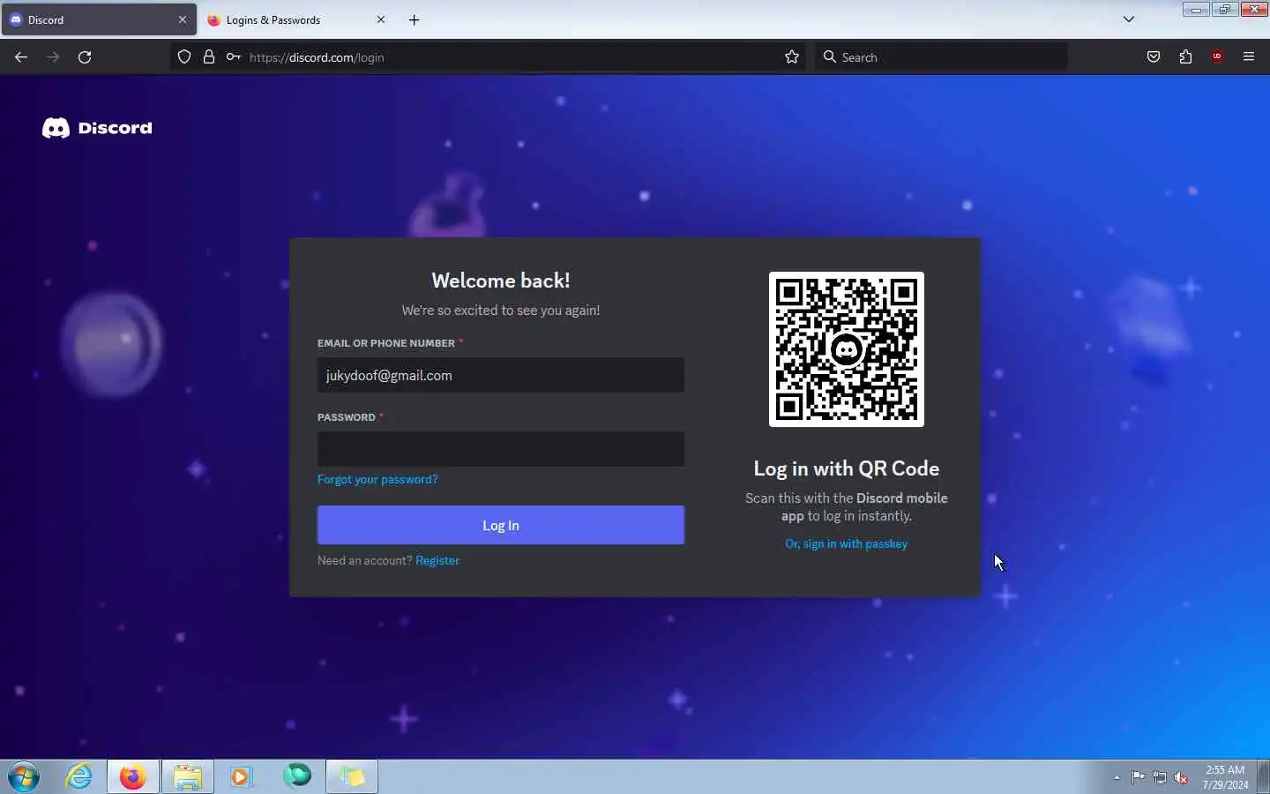Open the media player taskbar icon
1270x794 pixels.
(242, 777)
